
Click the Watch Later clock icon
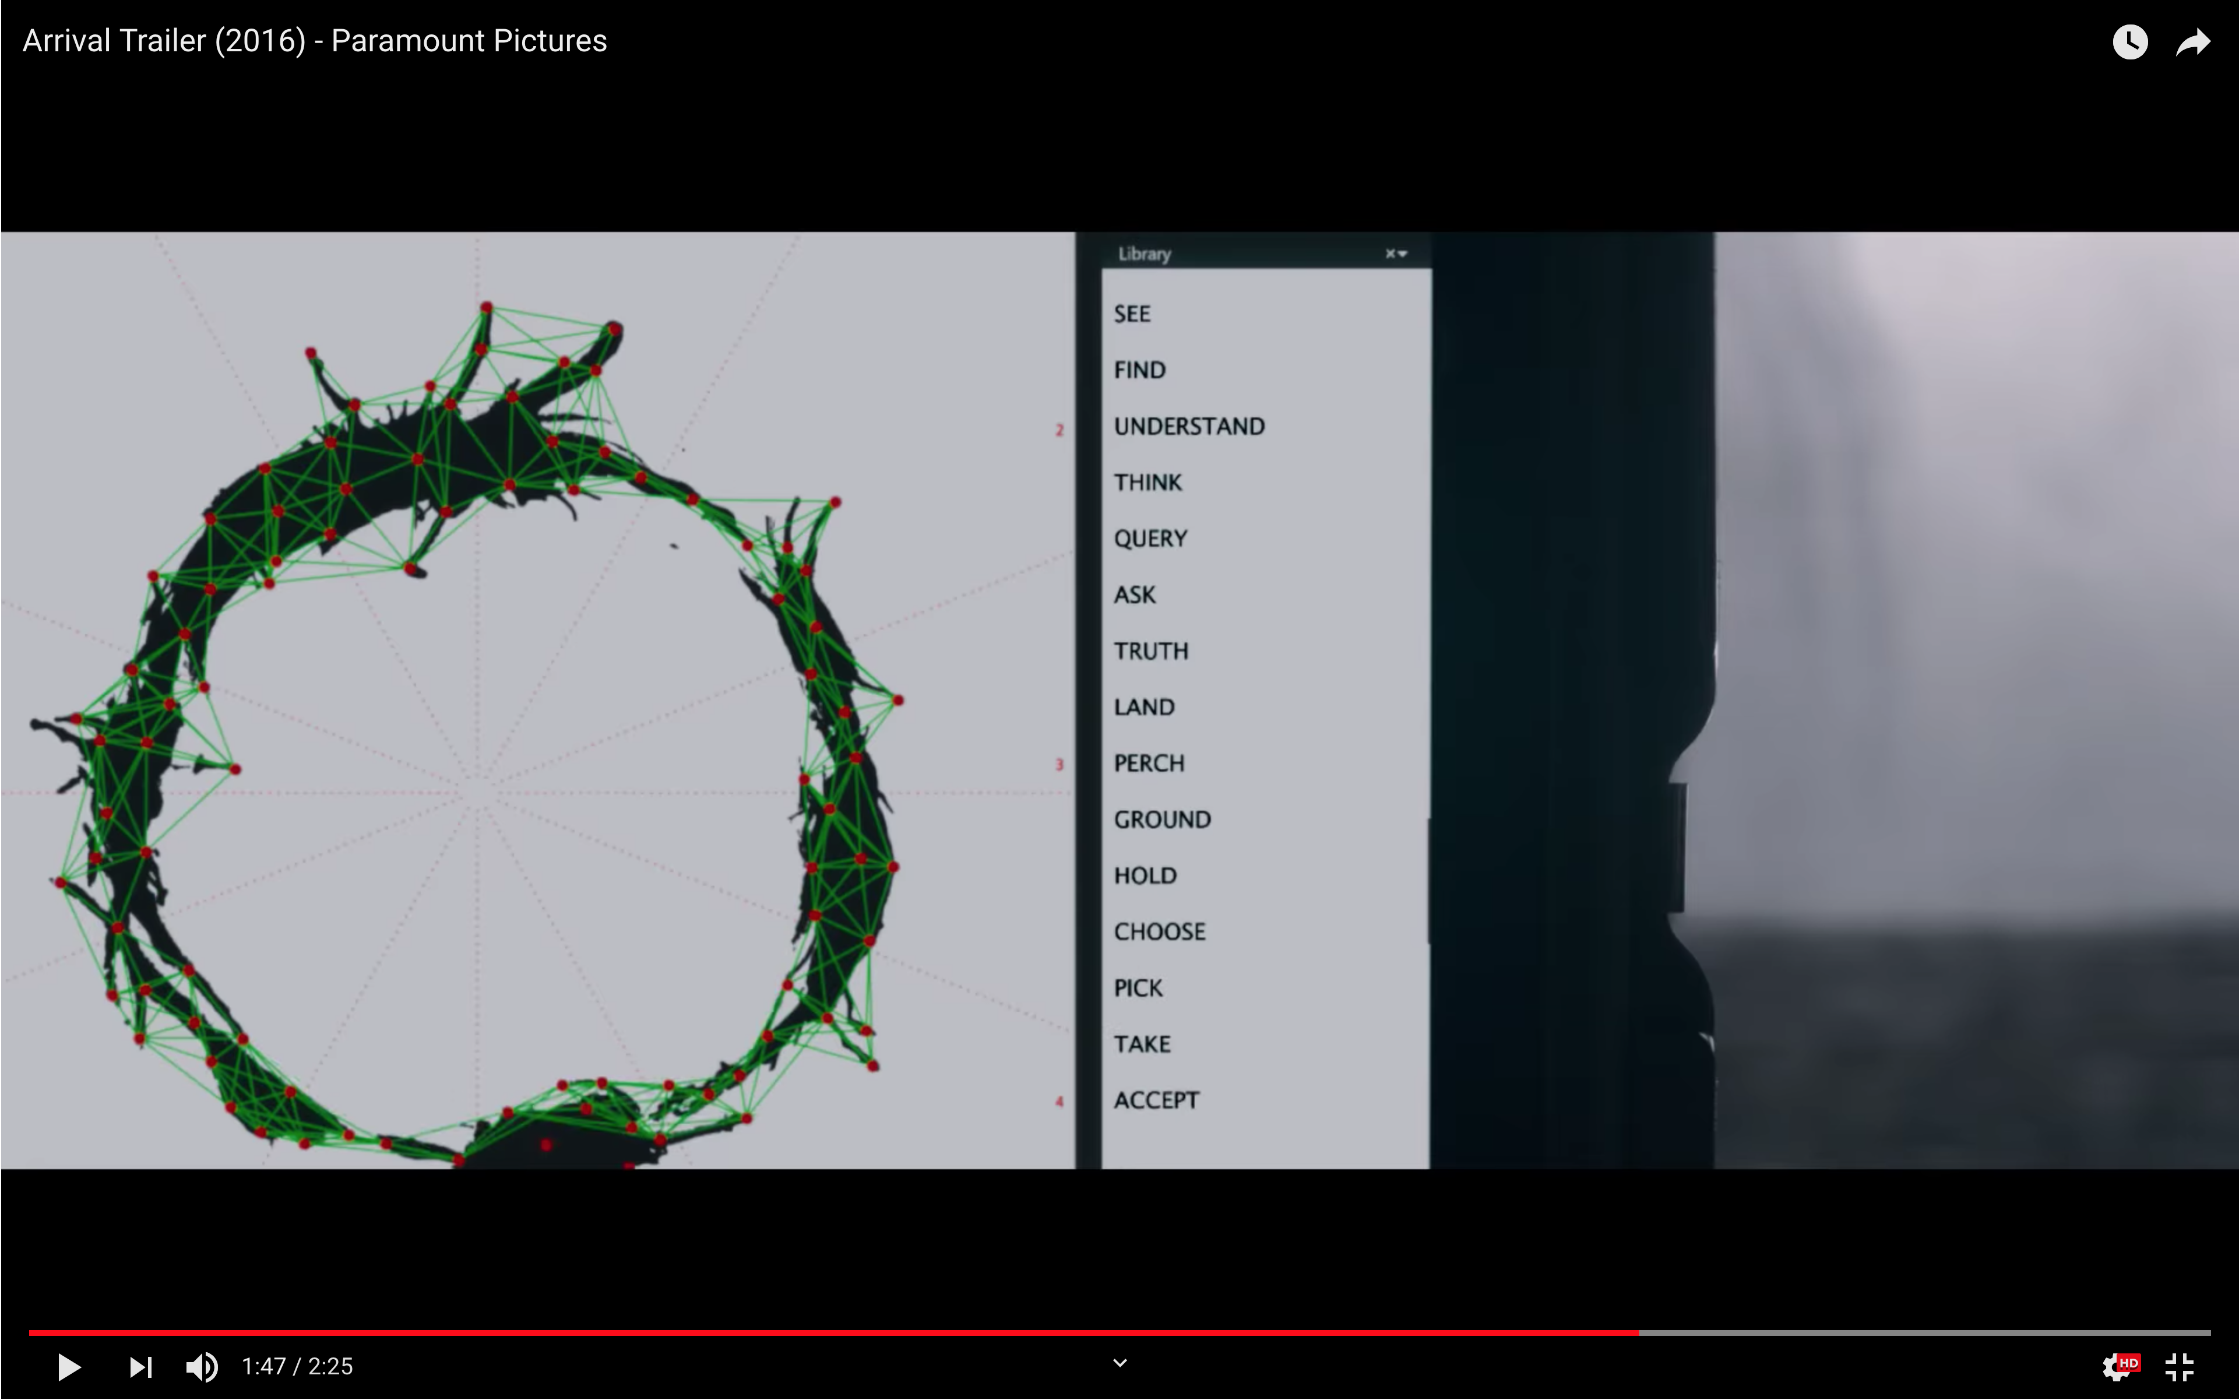tap(2130, 41)
